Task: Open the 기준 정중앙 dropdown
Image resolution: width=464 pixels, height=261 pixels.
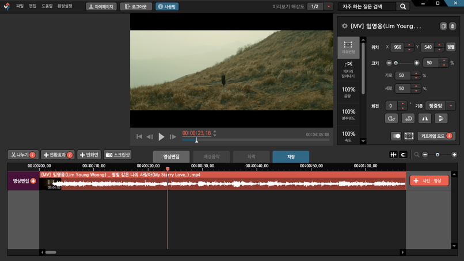Action: click(x=440, y=106)
